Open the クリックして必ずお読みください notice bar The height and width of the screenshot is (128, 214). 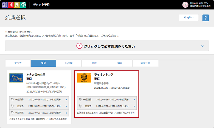[x=107, y=46]
